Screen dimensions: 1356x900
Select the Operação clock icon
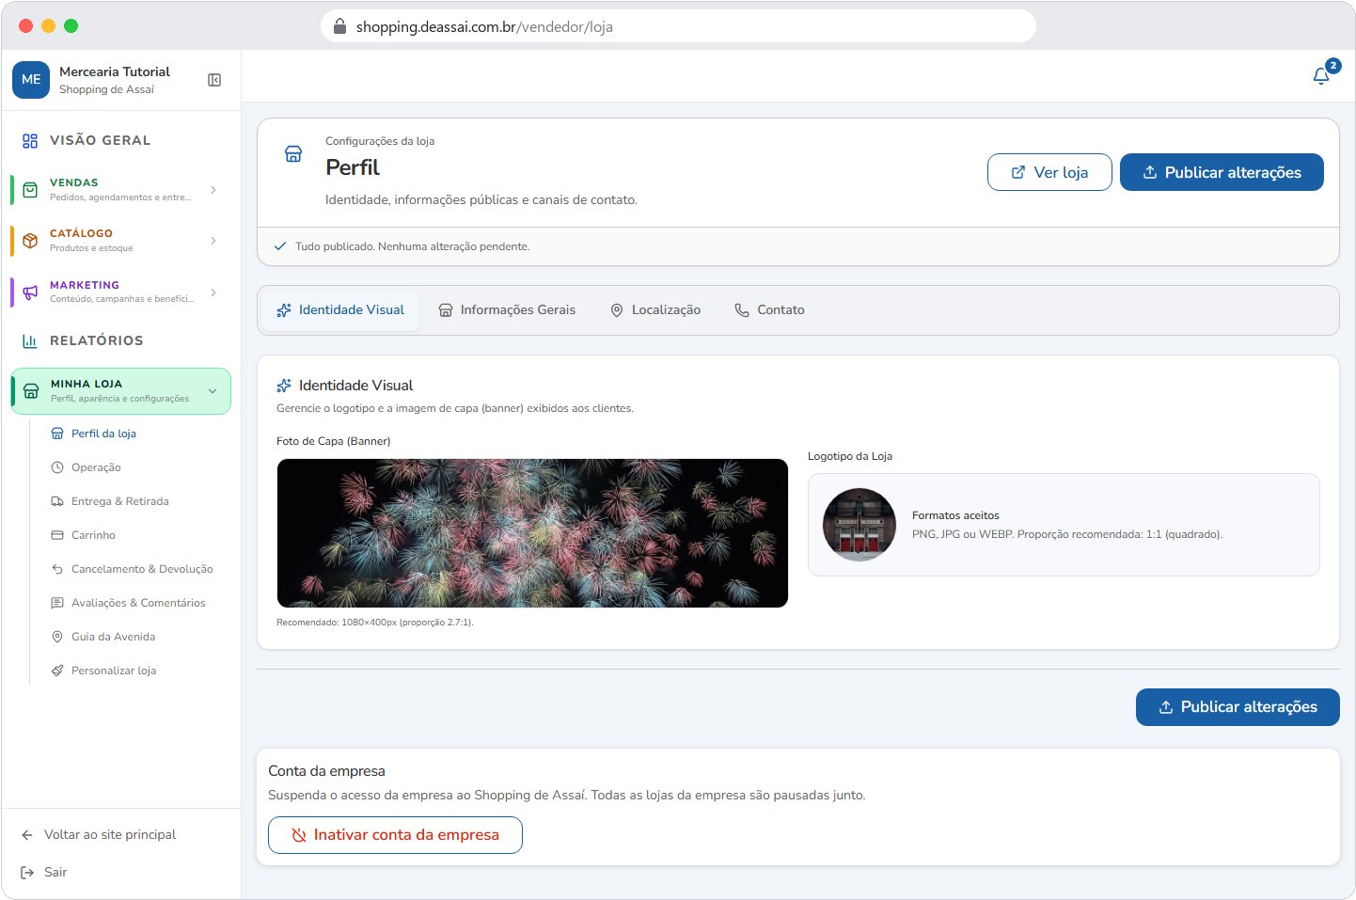[x=57, y=467]
